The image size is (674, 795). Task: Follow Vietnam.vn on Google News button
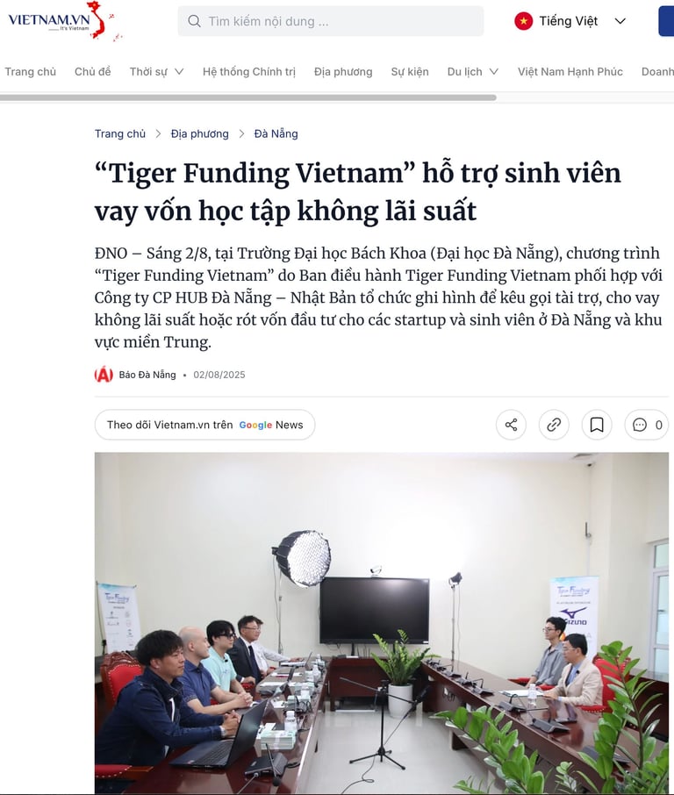point(204,425)
